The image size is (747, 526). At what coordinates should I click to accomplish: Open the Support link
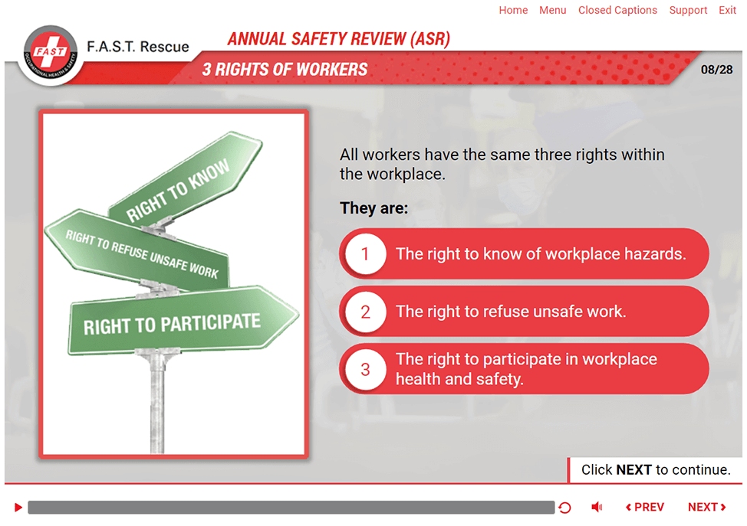688,11
